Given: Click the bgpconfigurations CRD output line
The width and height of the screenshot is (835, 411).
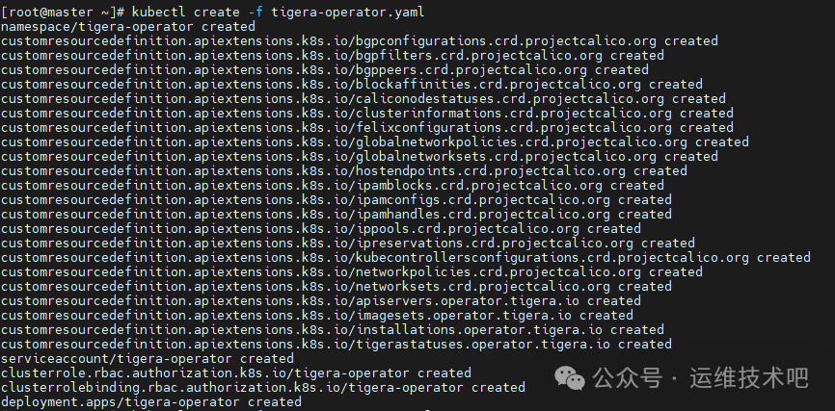Looking at the screenshot, I should 359,40.
